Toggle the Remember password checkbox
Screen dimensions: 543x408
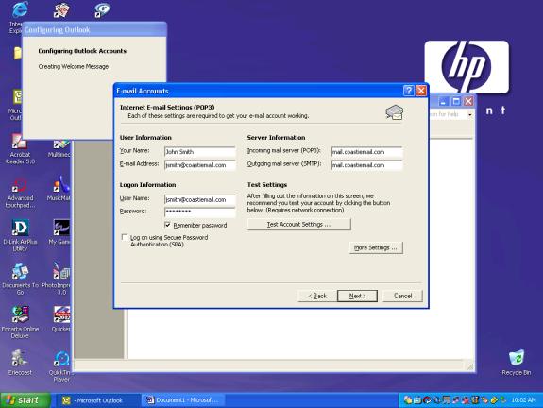click(x=167, y=225)
